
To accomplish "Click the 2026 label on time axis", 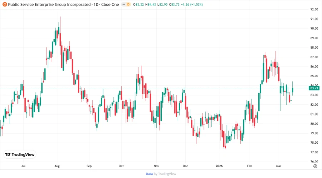I will pos(219,166).
